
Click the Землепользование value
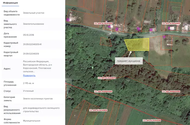point(34,24)
